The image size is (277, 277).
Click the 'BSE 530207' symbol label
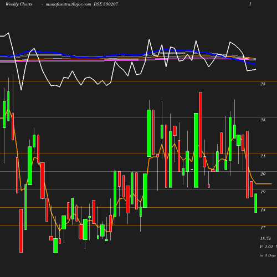coord(106,4)
